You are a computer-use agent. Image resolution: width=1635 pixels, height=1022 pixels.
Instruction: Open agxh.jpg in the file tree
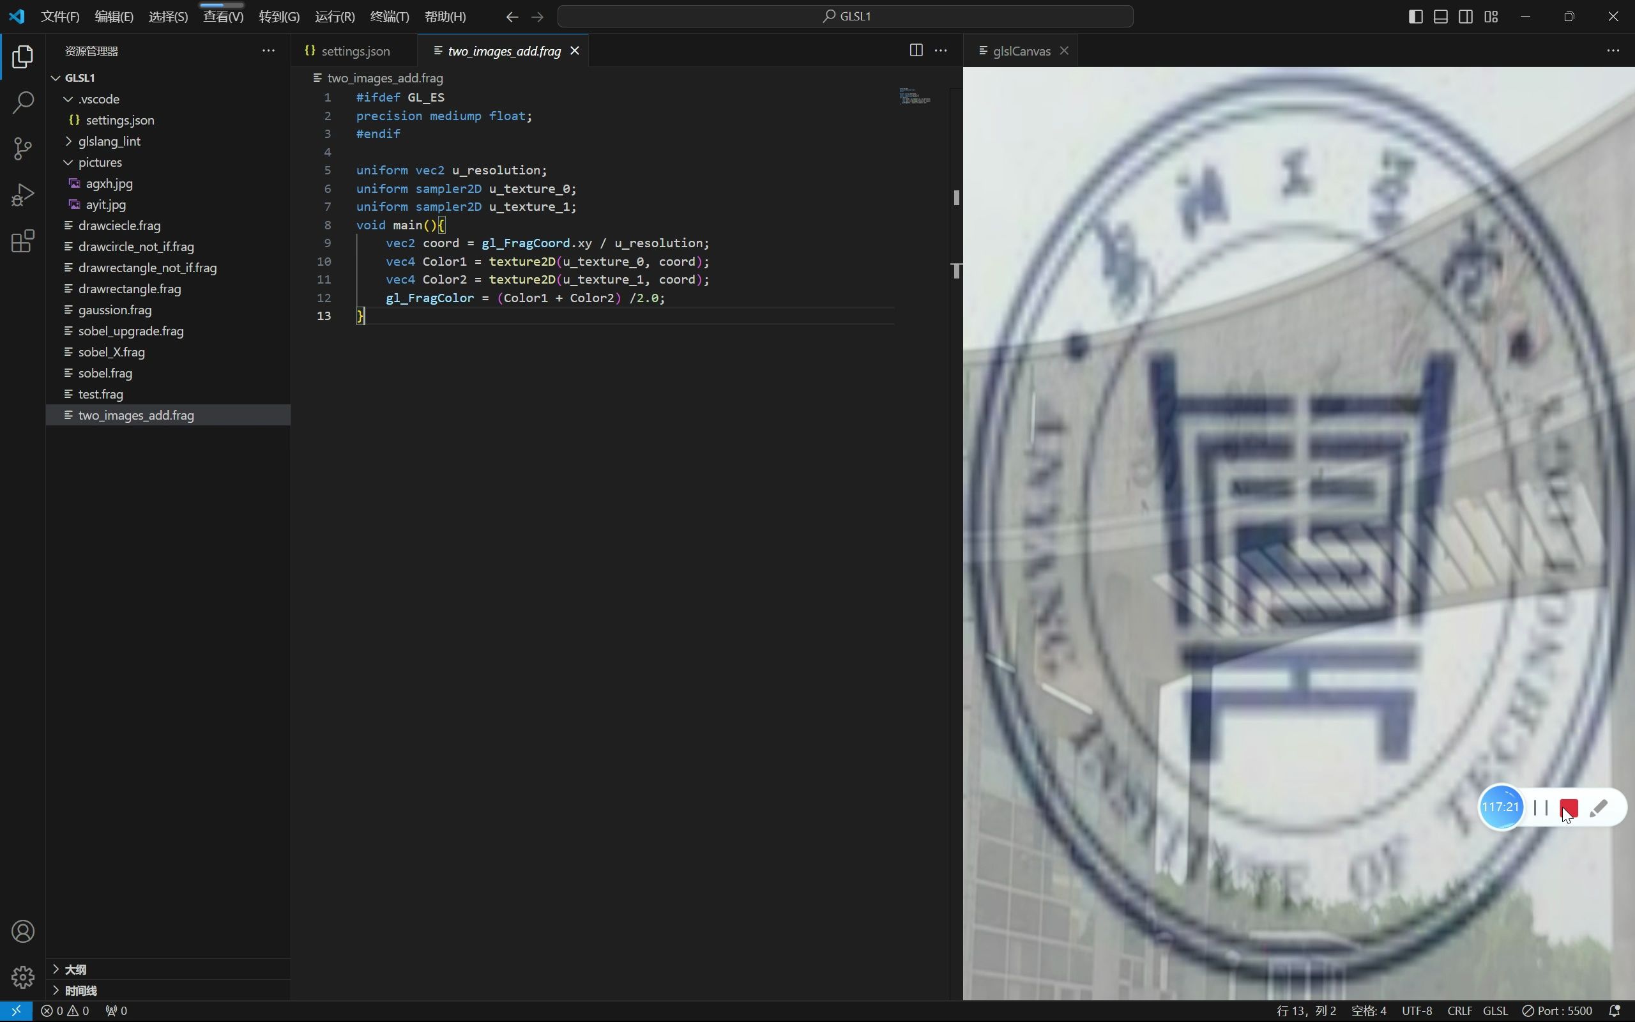pyautogui.click(x=168, y=183)
